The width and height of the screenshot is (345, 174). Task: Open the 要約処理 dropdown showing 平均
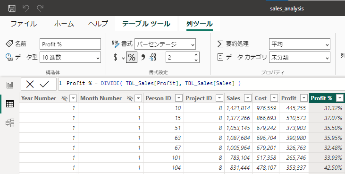click(x=299, y=44)
